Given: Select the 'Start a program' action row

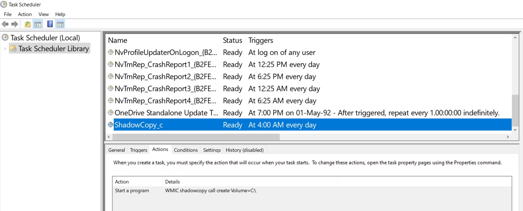Looking at the screenshot, I should click(x=132, y=191).
